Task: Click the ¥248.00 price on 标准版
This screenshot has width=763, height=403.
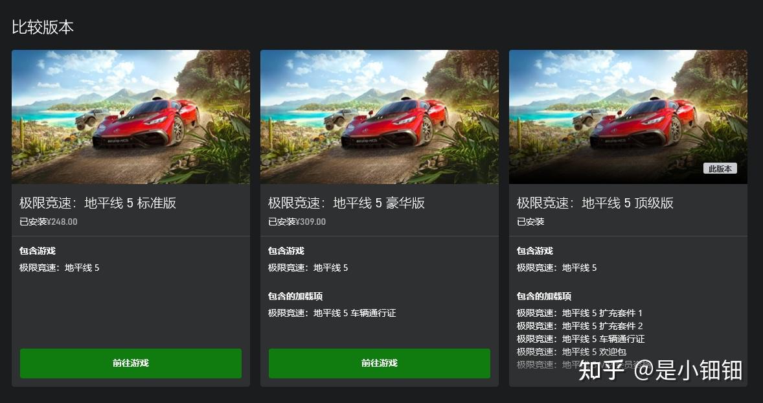Action: 62,222
